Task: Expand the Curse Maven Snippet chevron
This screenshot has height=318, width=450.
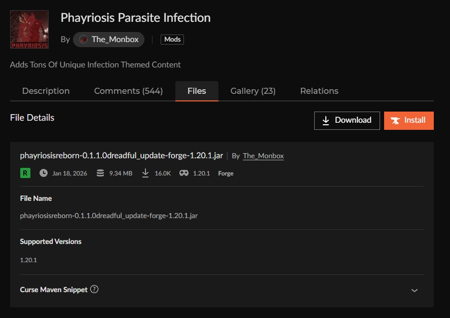Action: click(x=414, y=291)
